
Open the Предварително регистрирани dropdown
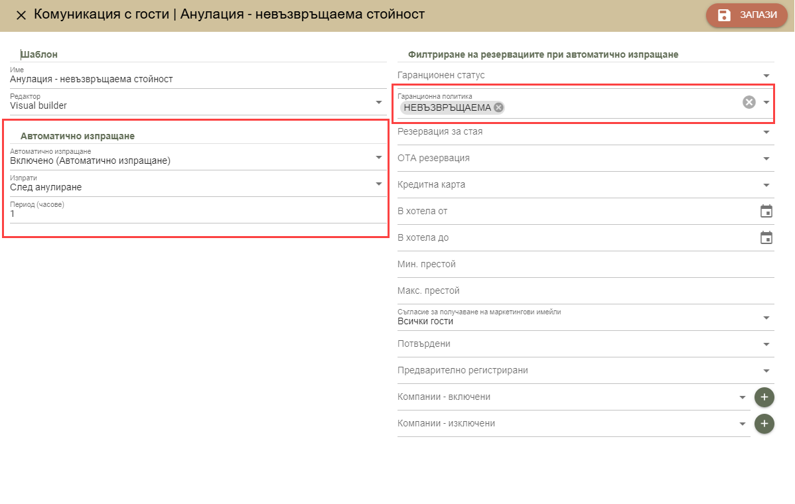(585, 370)
